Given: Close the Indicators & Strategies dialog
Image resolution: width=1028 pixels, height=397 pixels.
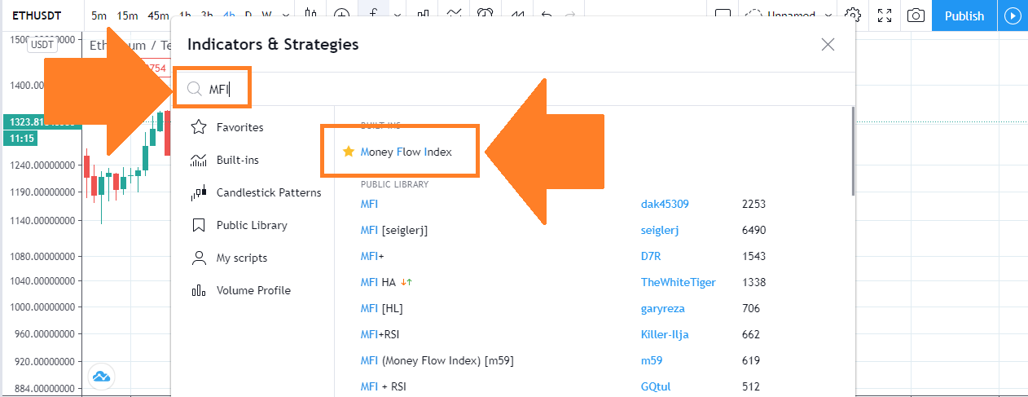Looking at the screenshot, I should [828, 45].
